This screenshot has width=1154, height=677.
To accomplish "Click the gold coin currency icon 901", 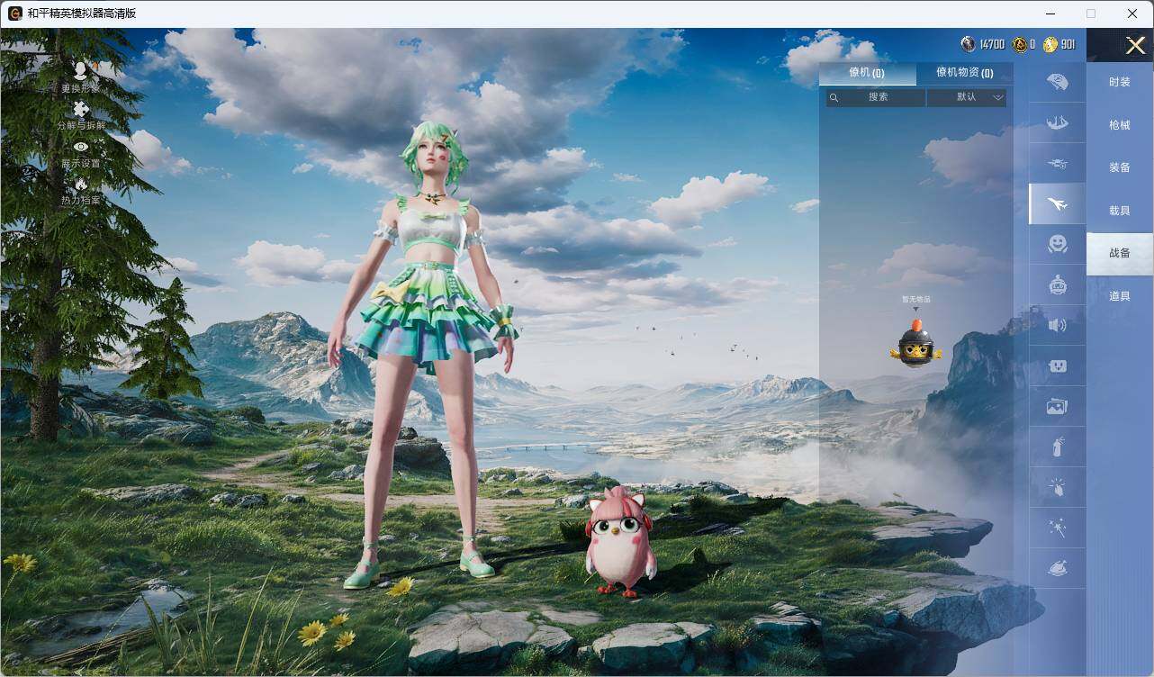I will pyautogui.click(x=1050, y=44).
